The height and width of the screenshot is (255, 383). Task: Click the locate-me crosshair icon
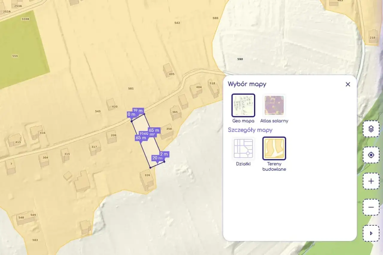pos(371,155)
